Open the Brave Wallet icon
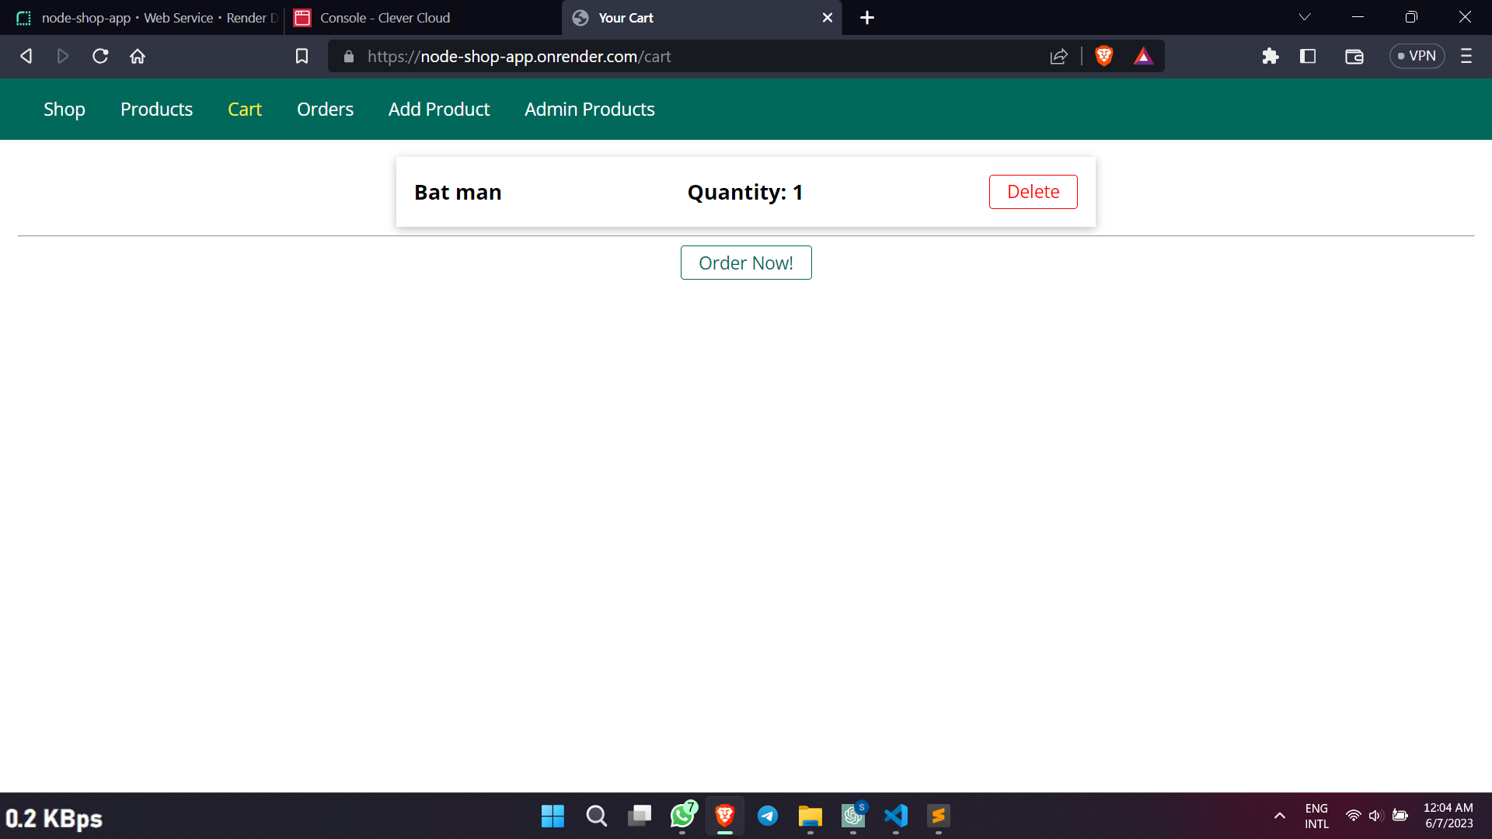The height and width of the screenshot is (839, 1492). [x=1354, y=56]
